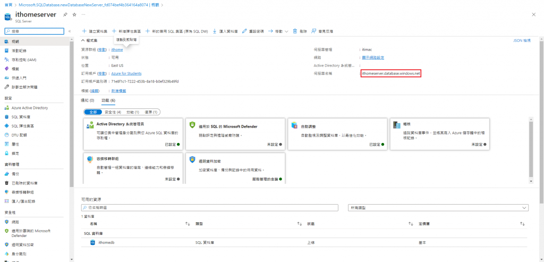
Task: Click the sidebar search box
Action: (35, 31)
